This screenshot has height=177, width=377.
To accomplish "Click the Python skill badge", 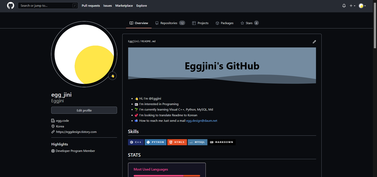I will pos(156,142).
